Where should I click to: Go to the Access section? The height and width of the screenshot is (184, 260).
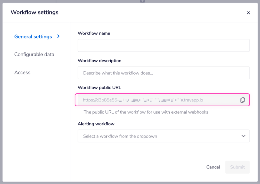click(x=22, y=72)
